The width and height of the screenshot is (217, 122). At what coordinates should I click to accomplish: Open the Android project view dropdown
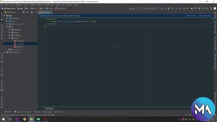point(11,12)
